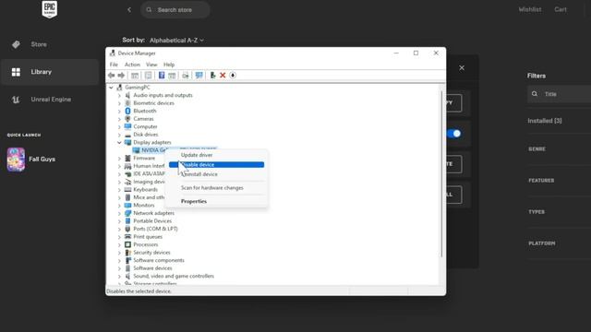Click the Store tag icon in sidebar
Screen dimensions: 591x332
[x=16, y=44]
